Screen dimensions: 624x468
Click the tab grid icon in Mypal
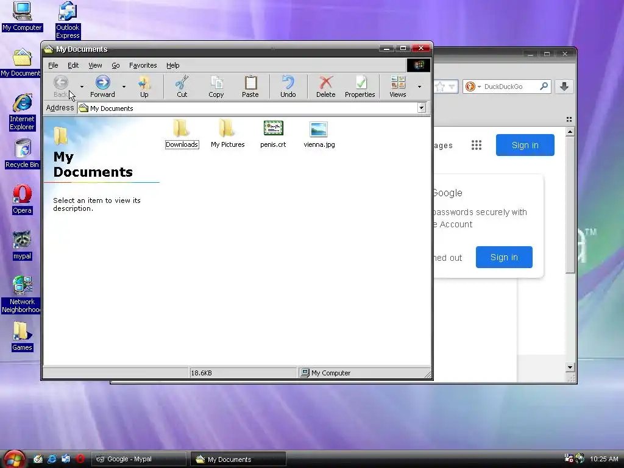[x=569, y=119]
